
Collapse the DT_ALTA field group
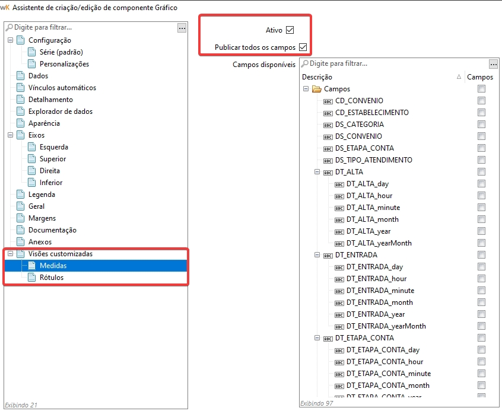click(317, 172)
